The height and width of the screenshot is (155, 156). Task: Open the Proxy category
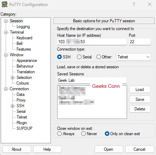21,100
